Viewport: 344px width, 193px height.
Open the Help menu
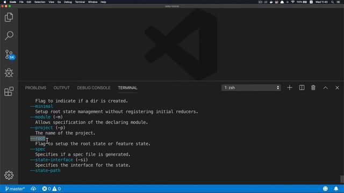(x=103, y=2)
